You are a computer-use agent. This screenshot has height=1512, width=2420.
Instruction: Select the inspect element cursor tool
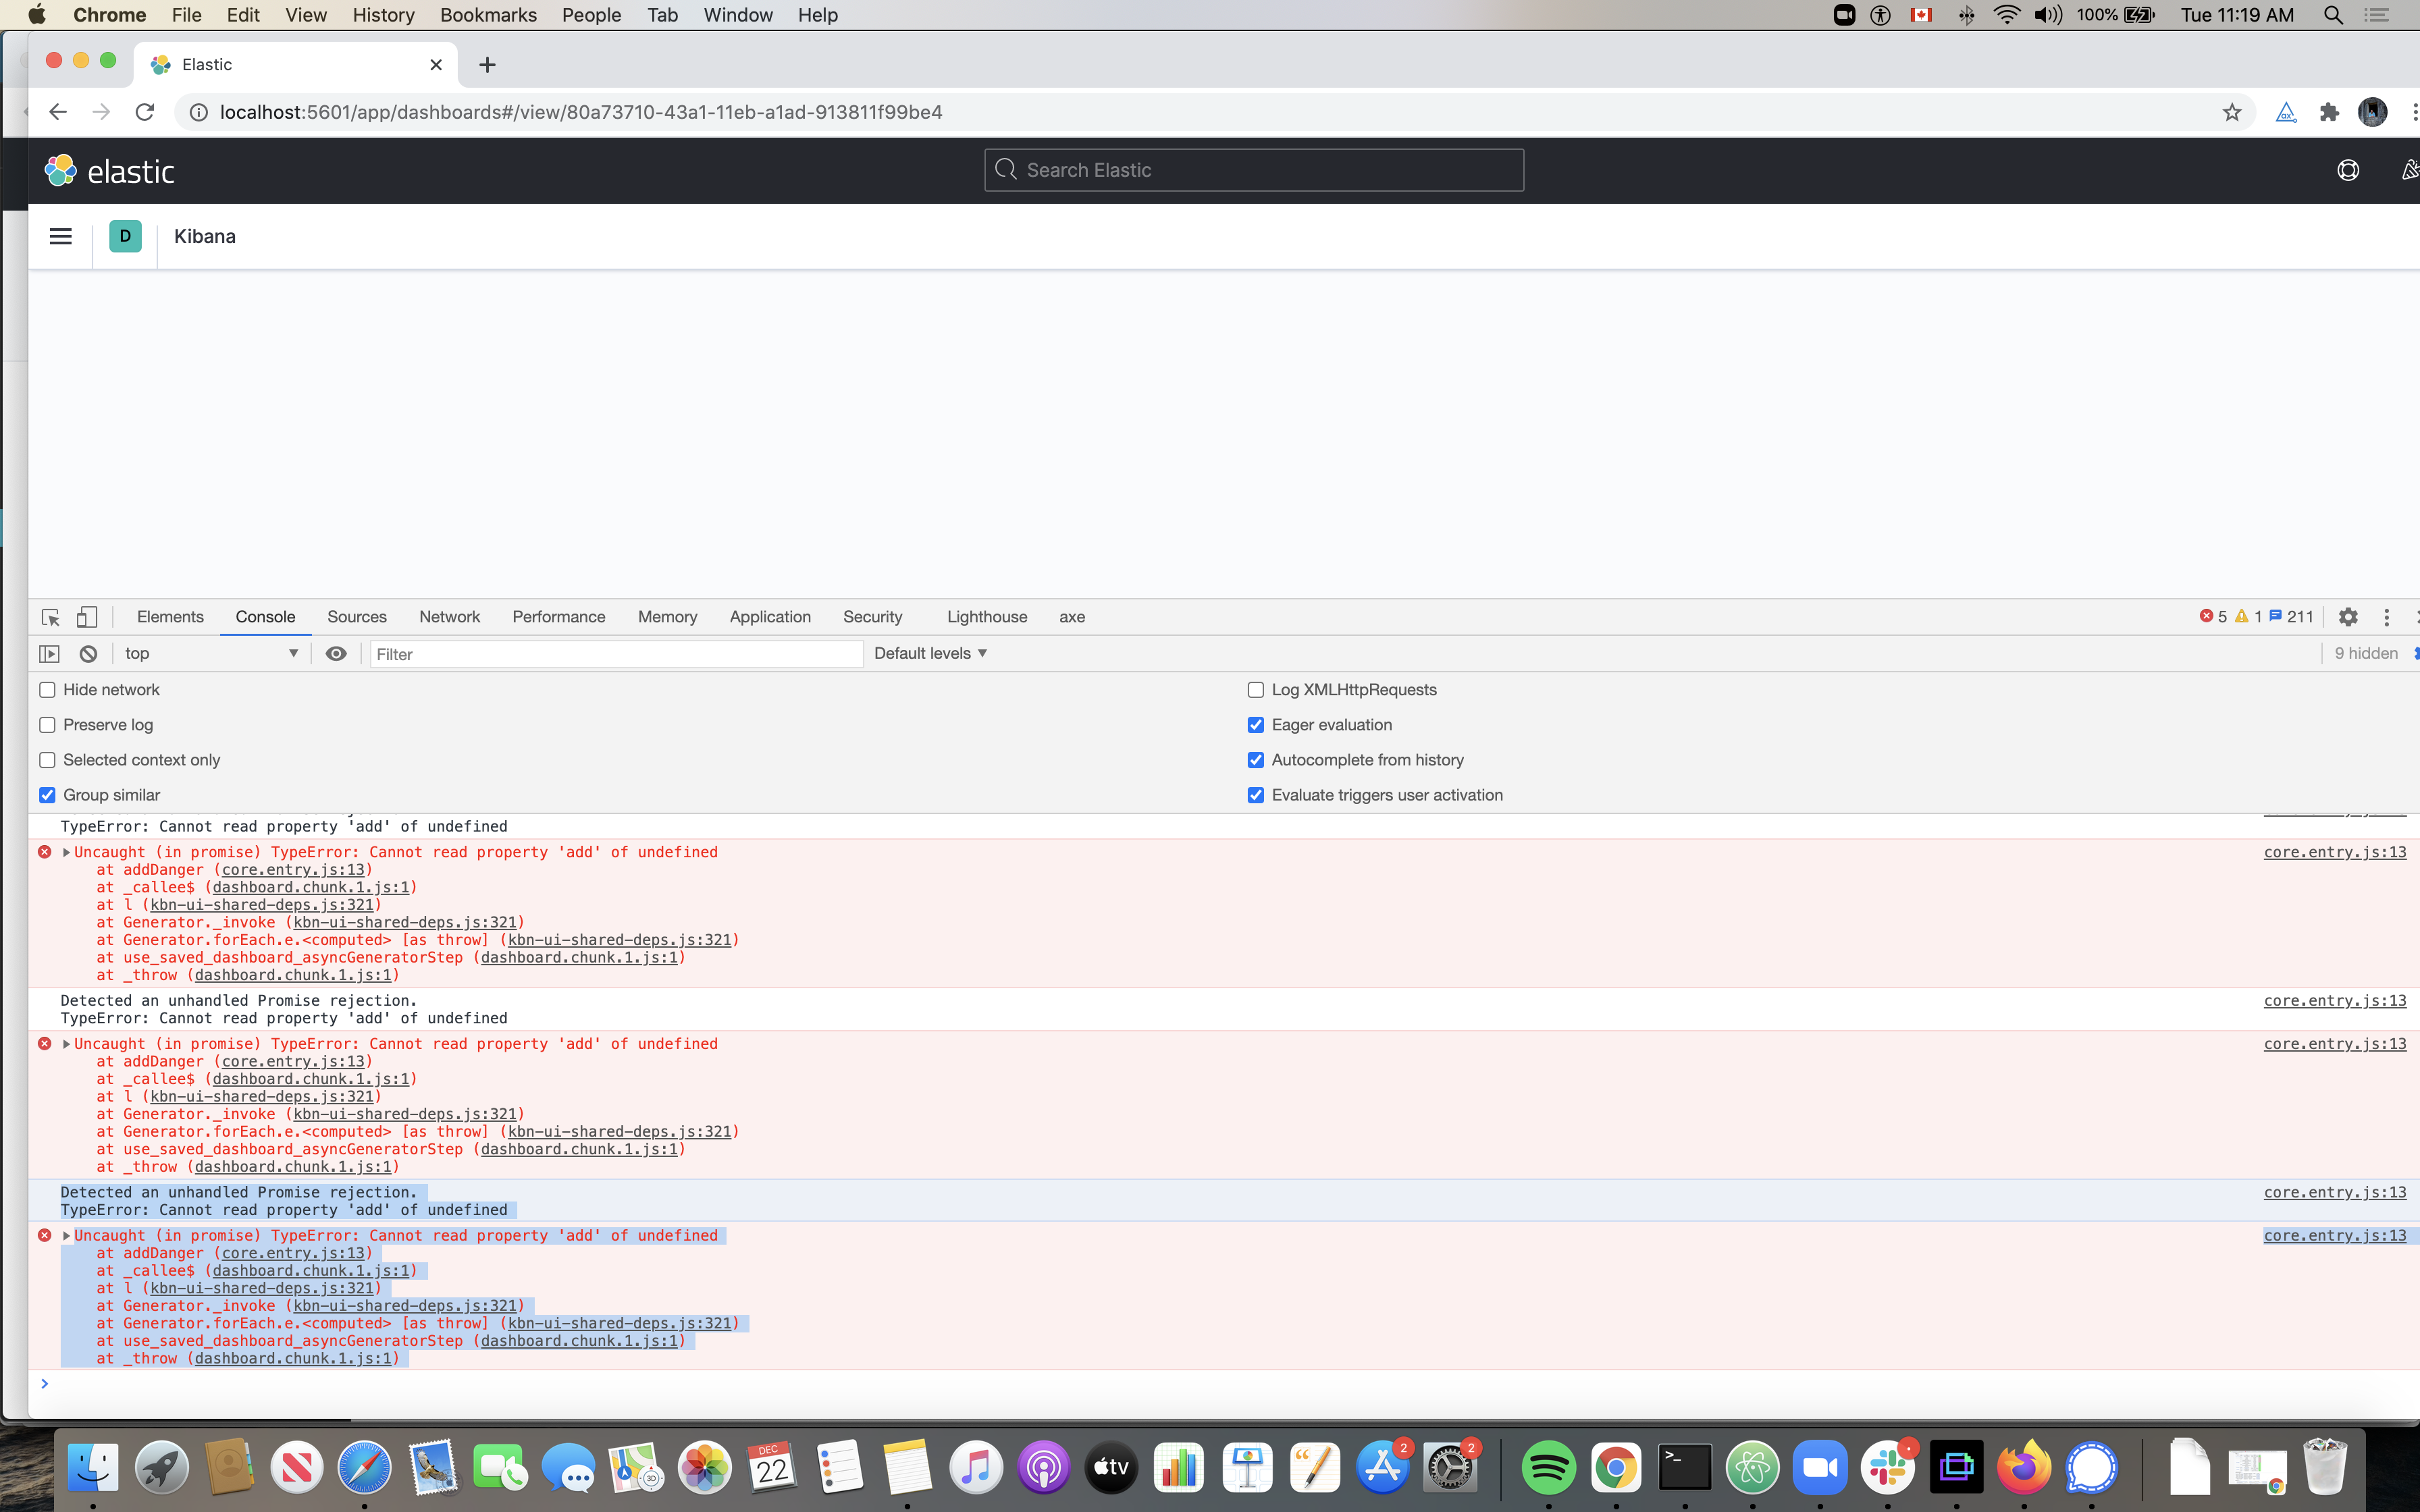(x=49, y=617)
